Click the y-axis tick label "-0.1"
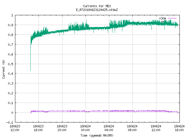Image resolution: width=185 pixels, height=138 pixels. click(x=10, y=122)
